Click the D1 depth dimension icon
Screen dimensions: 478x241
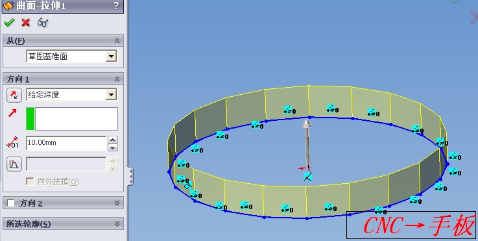(12, 143)
